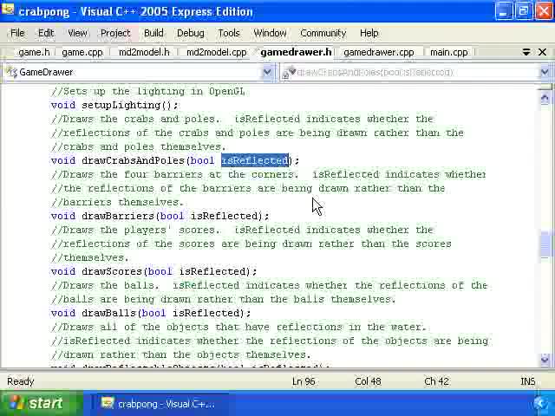Viewport: 555px width, 416px height.
Task: Click on the setupLighting() declaration
Action: pyautogui.click(x=114, y=106)
